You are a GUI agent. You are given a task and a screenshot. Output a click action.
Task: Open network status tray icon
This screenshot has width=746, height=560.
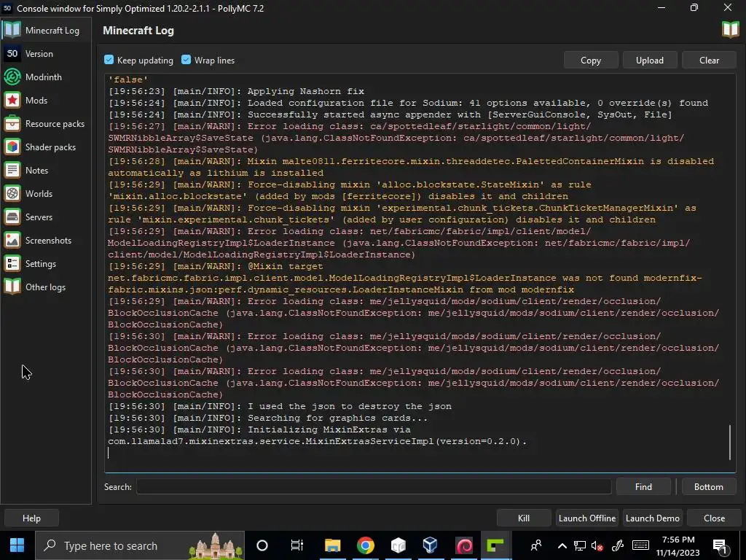coord(579,545)
